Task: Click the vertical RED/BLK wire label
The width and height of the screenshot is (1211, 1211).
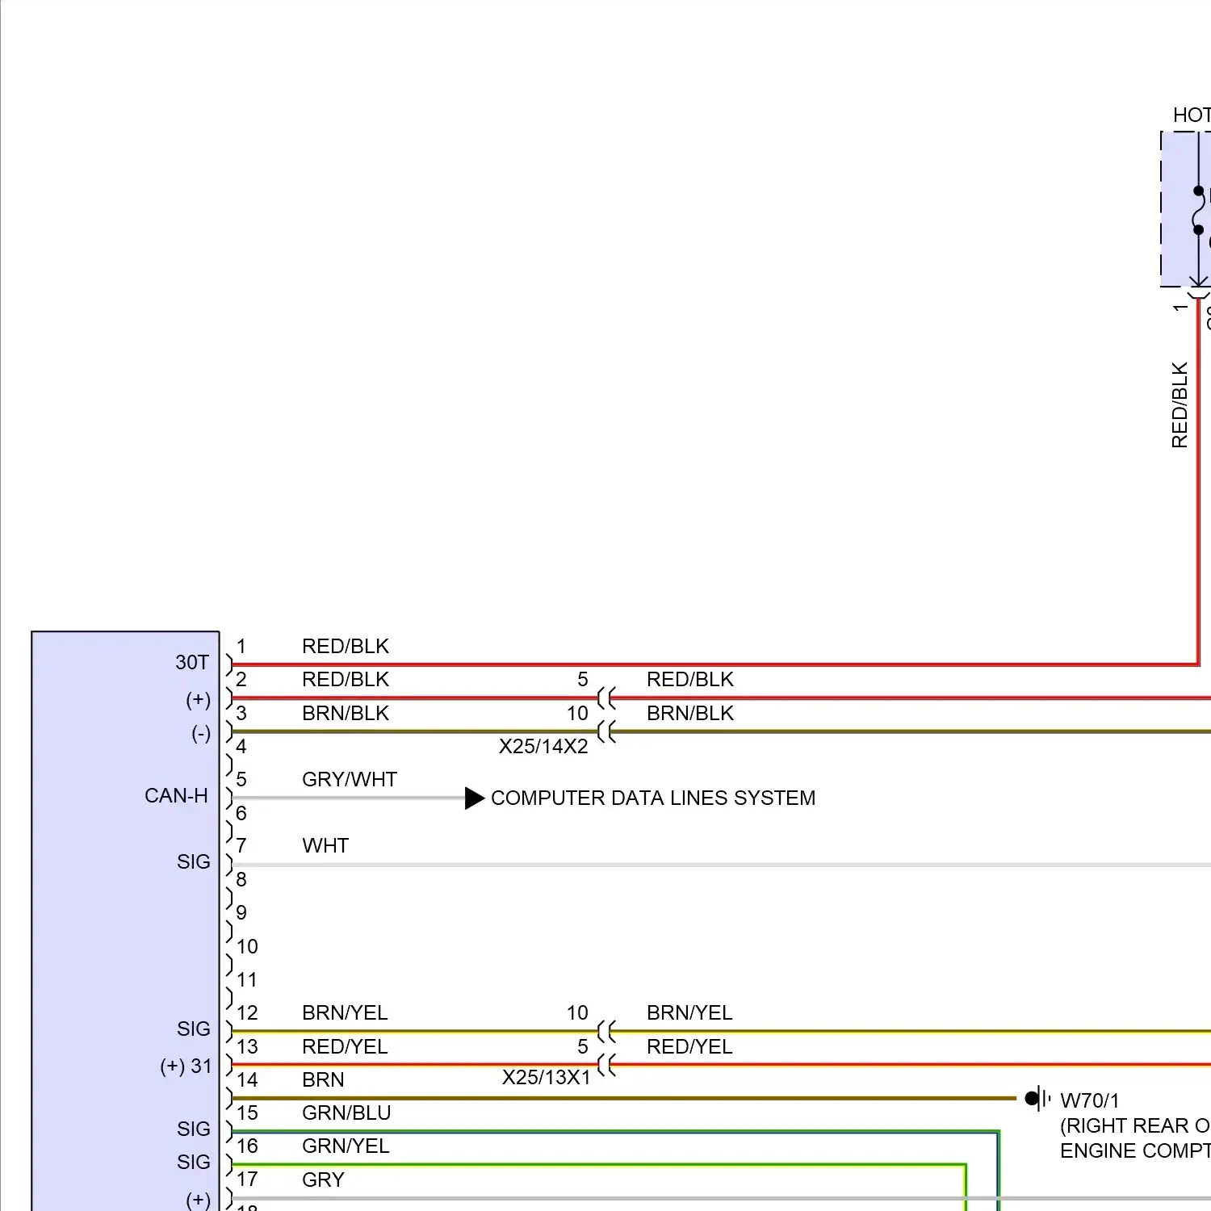Action: pyautogui.click(x=1180, y=405)
